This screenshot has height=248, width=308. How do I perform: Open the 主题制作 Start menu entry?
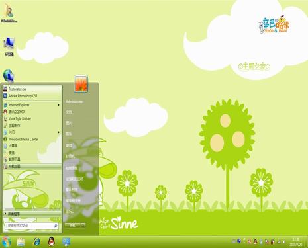coord(32,126)
